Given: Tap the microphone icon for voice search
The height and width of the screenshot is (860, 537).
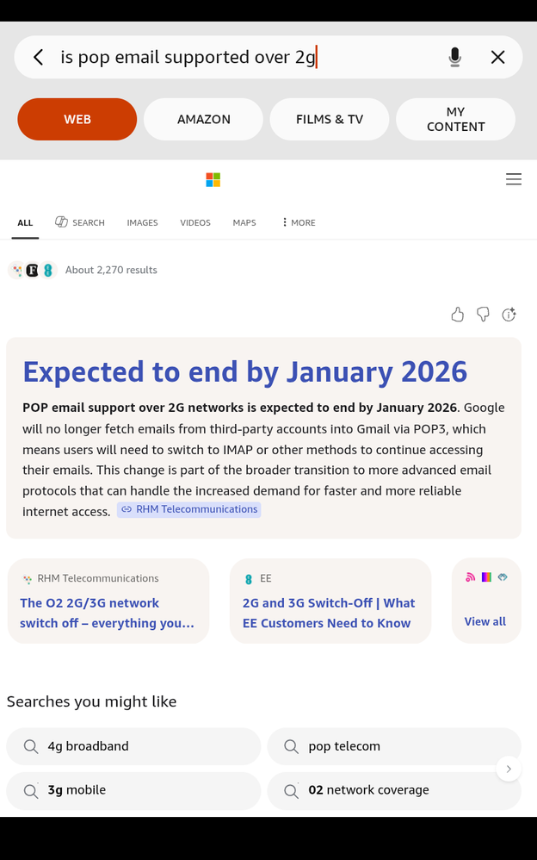Looking at the screenshot, I should (455, 57).
